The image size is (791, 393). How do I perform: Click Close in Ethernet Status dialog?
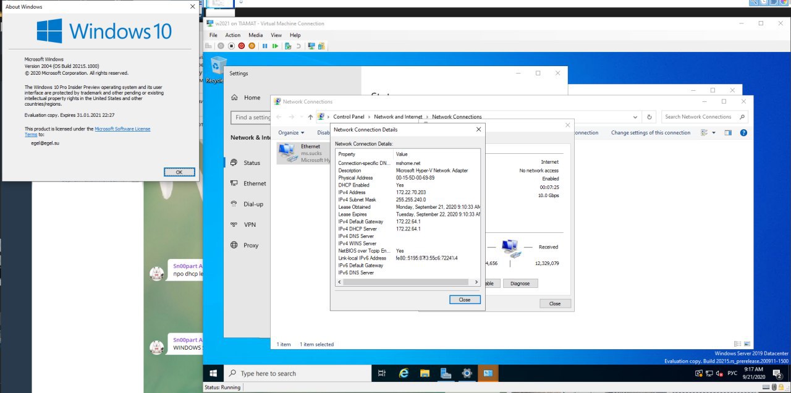(x=555, y=303)
